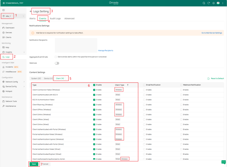Open the chat support bubble icon

click(224, 162)
